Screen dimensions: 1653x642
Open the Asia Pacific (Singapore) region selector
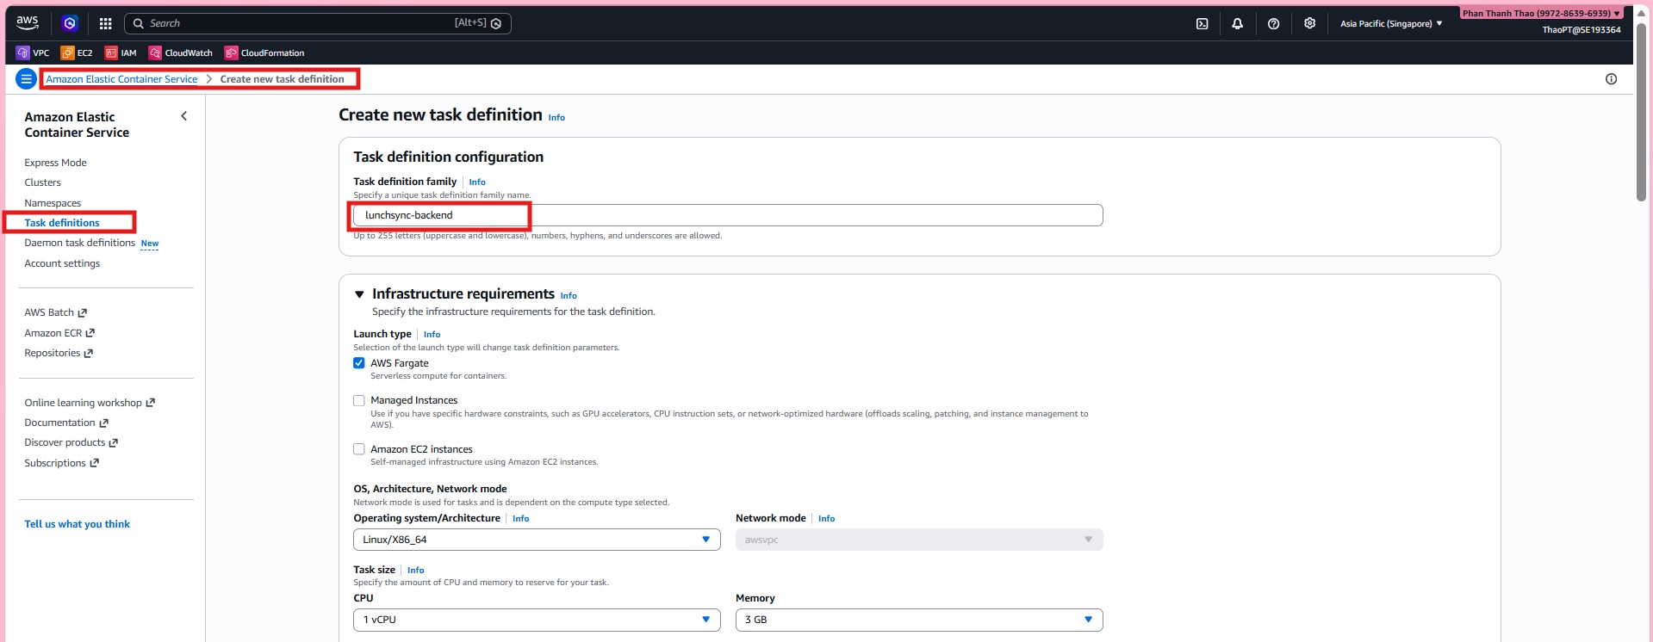1391,24
